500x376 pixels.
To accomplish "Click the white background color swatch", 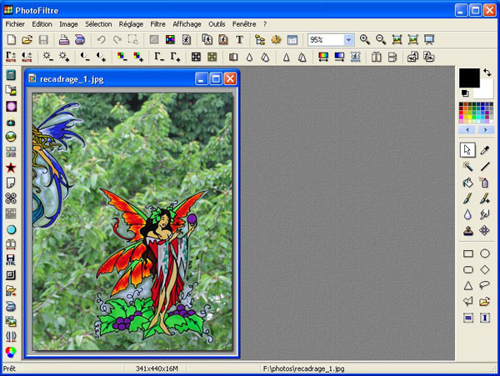I will click(485, 91).
